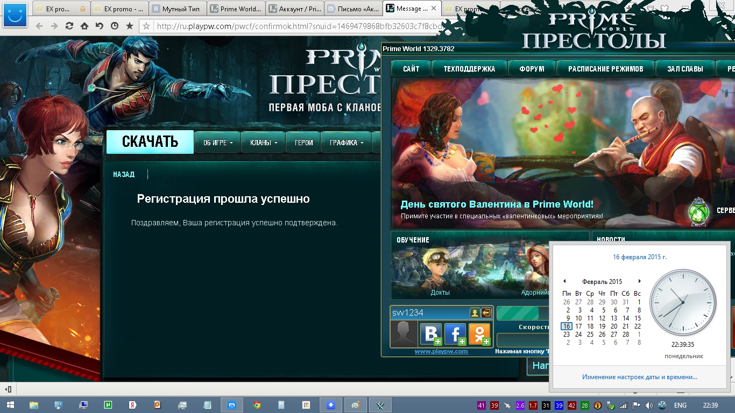Close the active Message tab

click(434, 9)
